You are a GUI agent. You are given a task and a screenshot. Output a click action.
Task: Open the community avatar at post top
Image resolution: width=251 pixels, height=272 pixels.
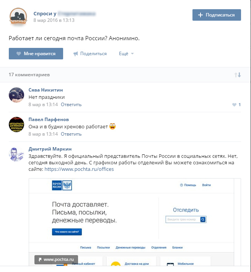pos(18,16)
